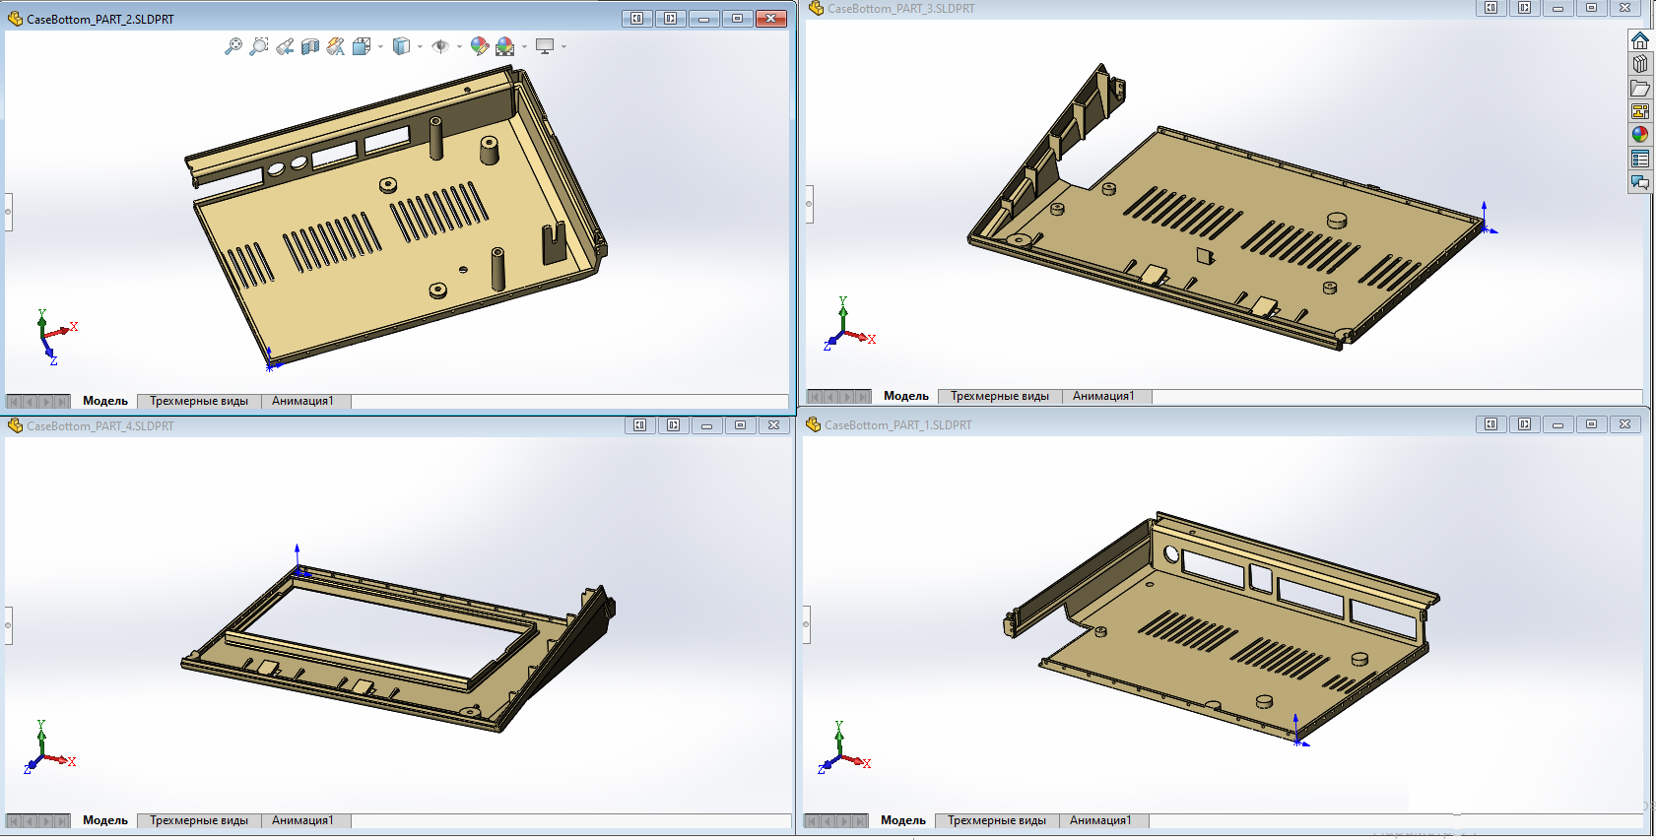Screen dimensions: 1656x840
Task: Click the Apply Scene icon
Action: (x=505, y=46)
